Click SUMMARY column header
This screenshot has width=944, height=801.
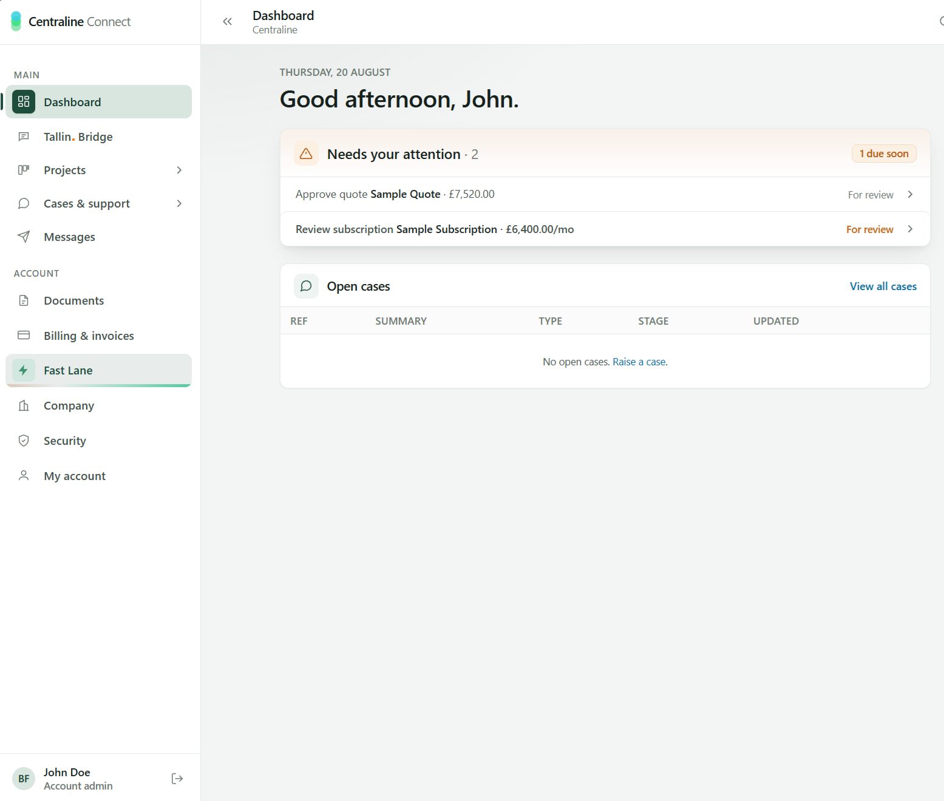coord(401,321)
